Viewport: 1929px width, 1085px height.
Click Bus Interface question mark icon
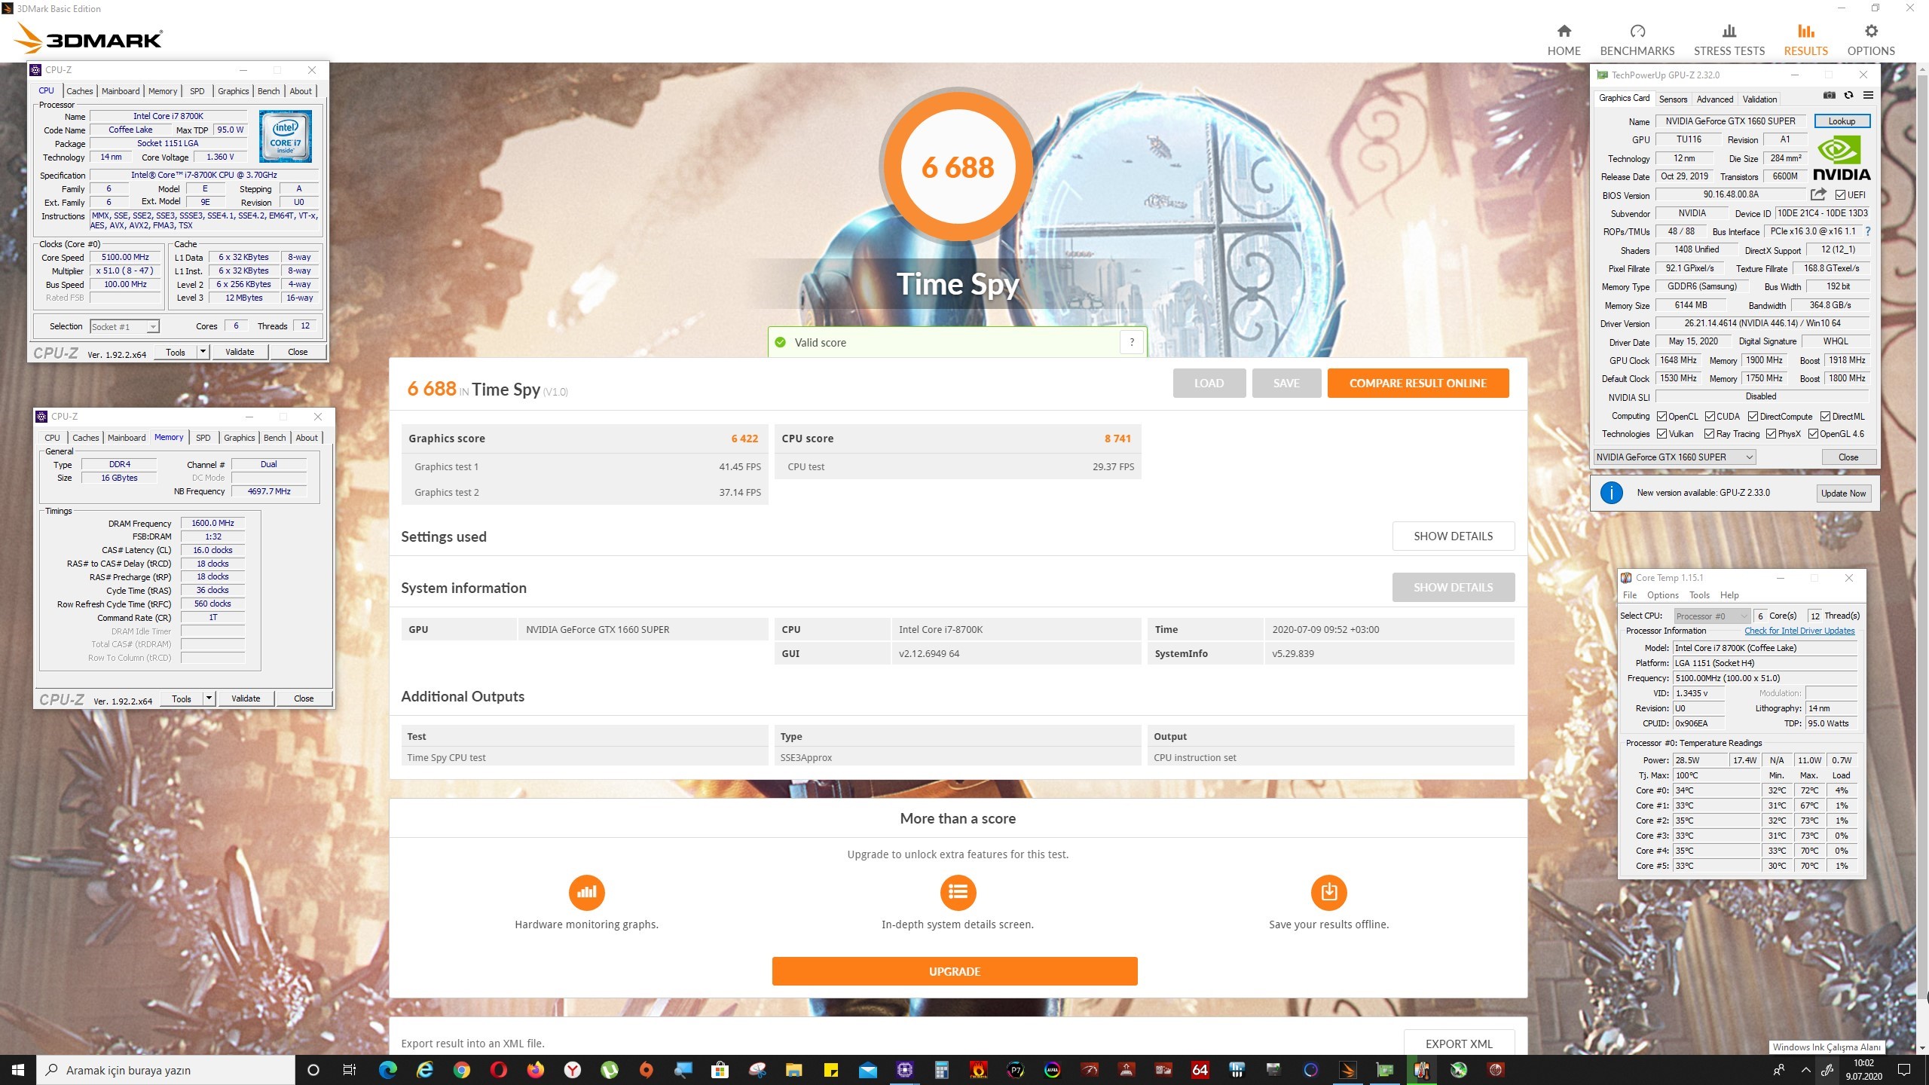pyautogui.click(x=1868, y=231)
